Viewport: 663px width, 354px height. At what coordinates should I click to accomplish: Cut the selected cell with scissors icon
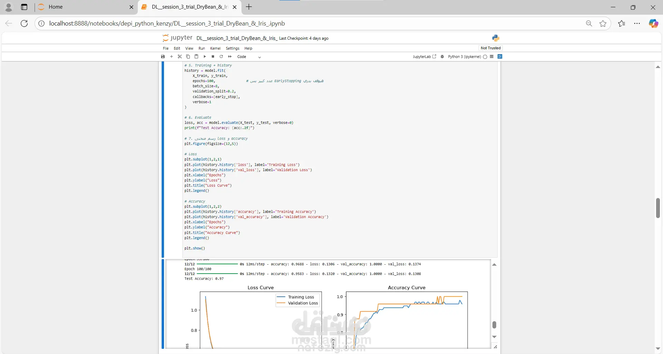click(x=180, y=57)
